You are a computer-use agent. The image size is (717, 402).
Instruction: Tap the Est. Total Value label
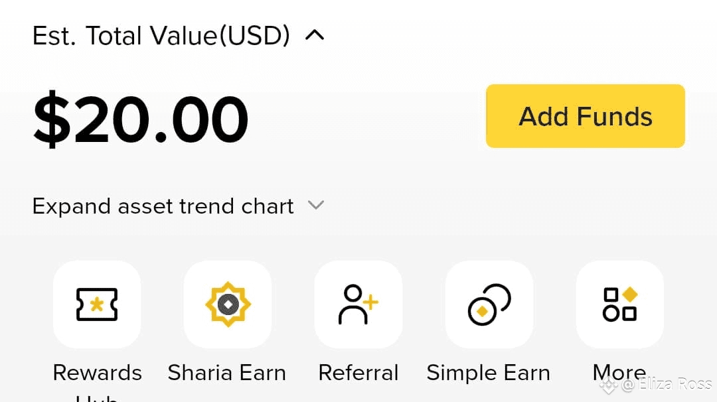pyautogui.click(x=124, y=36)
